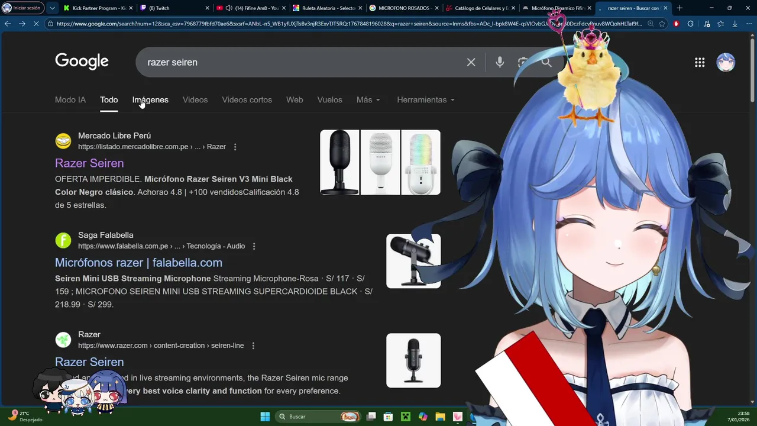
Task: Open browser downloads
Action: (735, 24)
